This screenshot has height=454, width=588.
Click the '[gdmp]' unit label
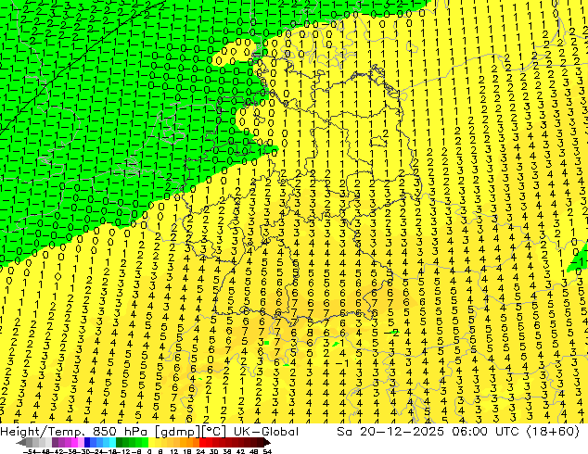coord(178,432)
